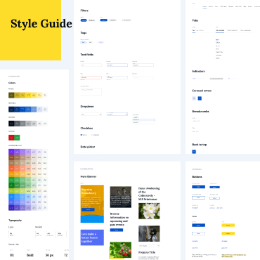Click the blue Back to top icon
The width and height of the screenshot is (260, 260).
(x=194, y=152)
